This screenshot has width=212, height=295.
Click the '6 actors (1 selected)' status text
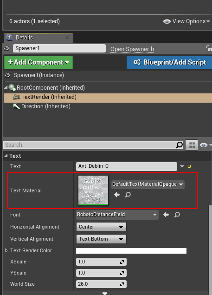(x=35, y=21)
